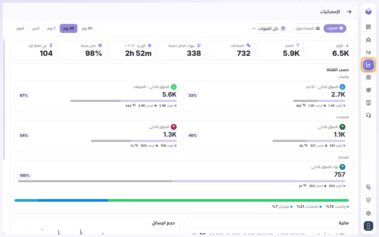379x237 pixels.
Task: Click the 2.7K total of السوق الذكي - الدعم
Action: (338, 95)
